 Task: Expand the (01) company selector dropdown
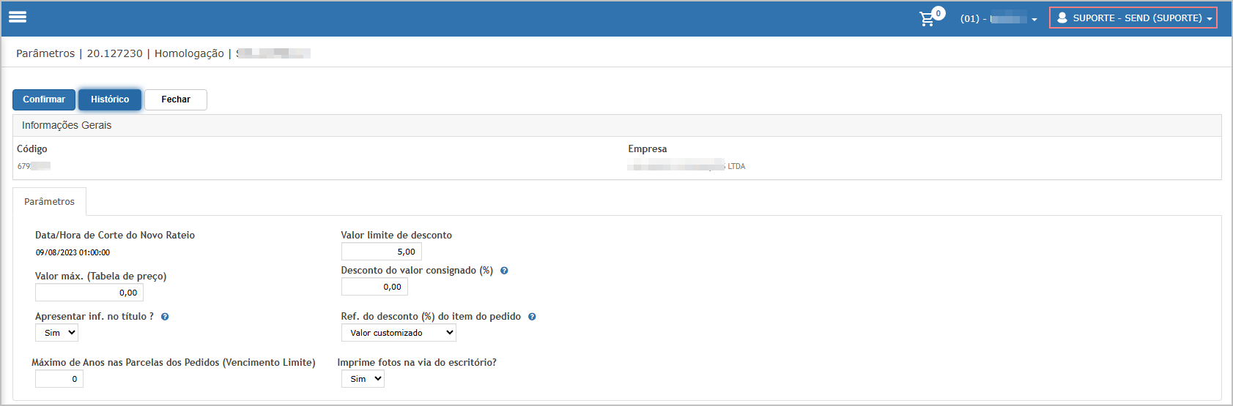pos(999,19)
